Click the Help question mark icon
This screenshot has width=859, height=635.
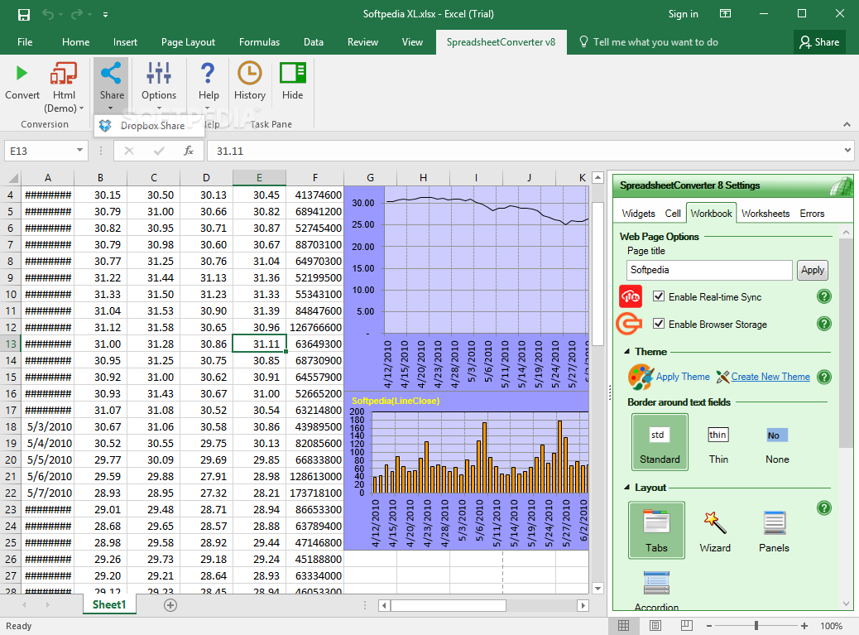click(x=209, y=74)
